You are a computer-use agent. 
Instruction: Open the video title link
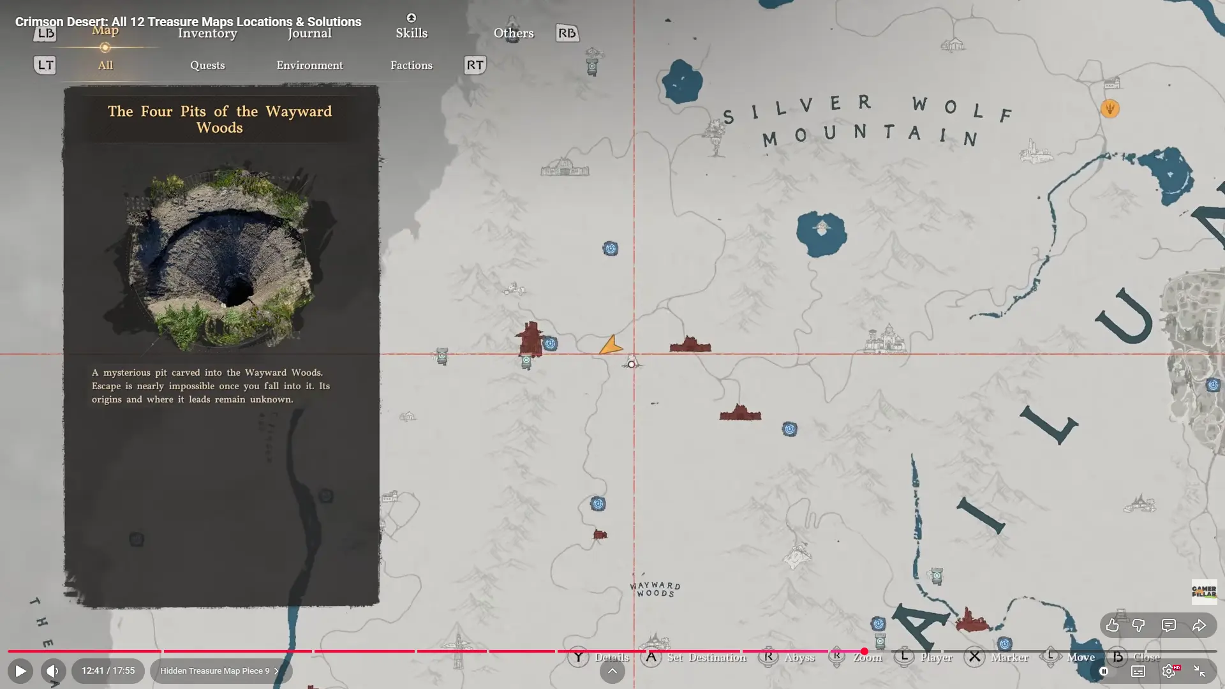click(188, 22)
